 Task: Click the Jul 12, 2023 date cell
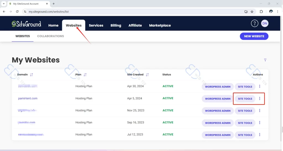(135, 135)
